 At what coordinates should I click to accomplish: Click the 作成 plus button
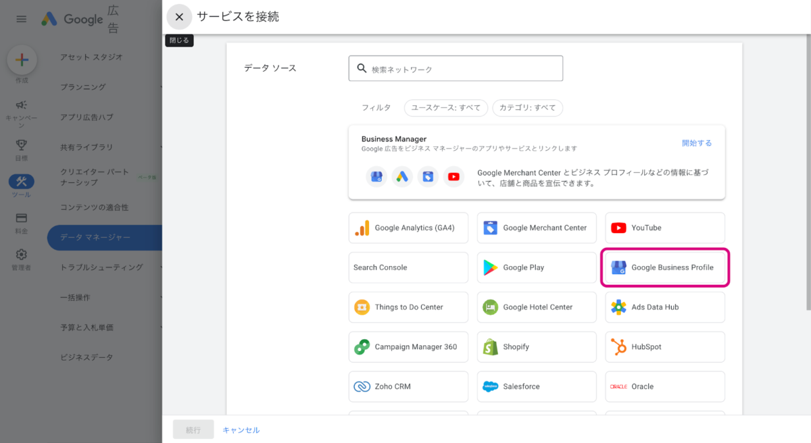22,60
